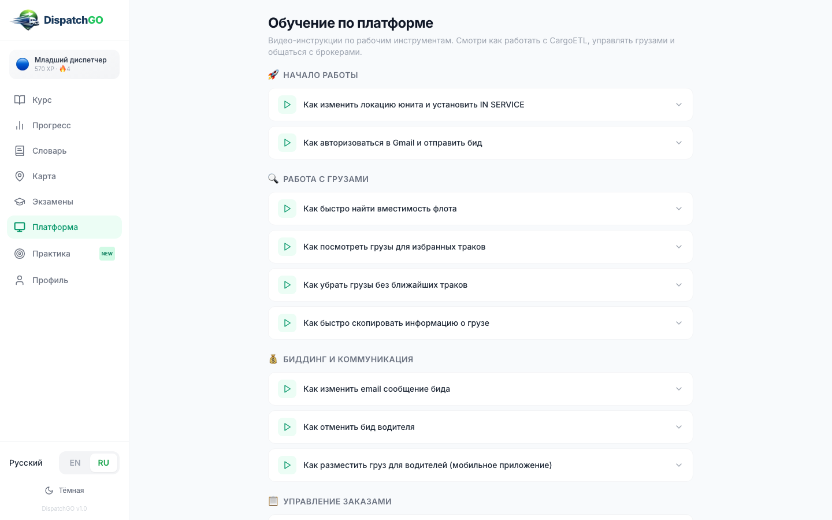The height and width of the screenshot is (520, 832).
Task: Click the NEW badge next to Практика
Action: 107,254
